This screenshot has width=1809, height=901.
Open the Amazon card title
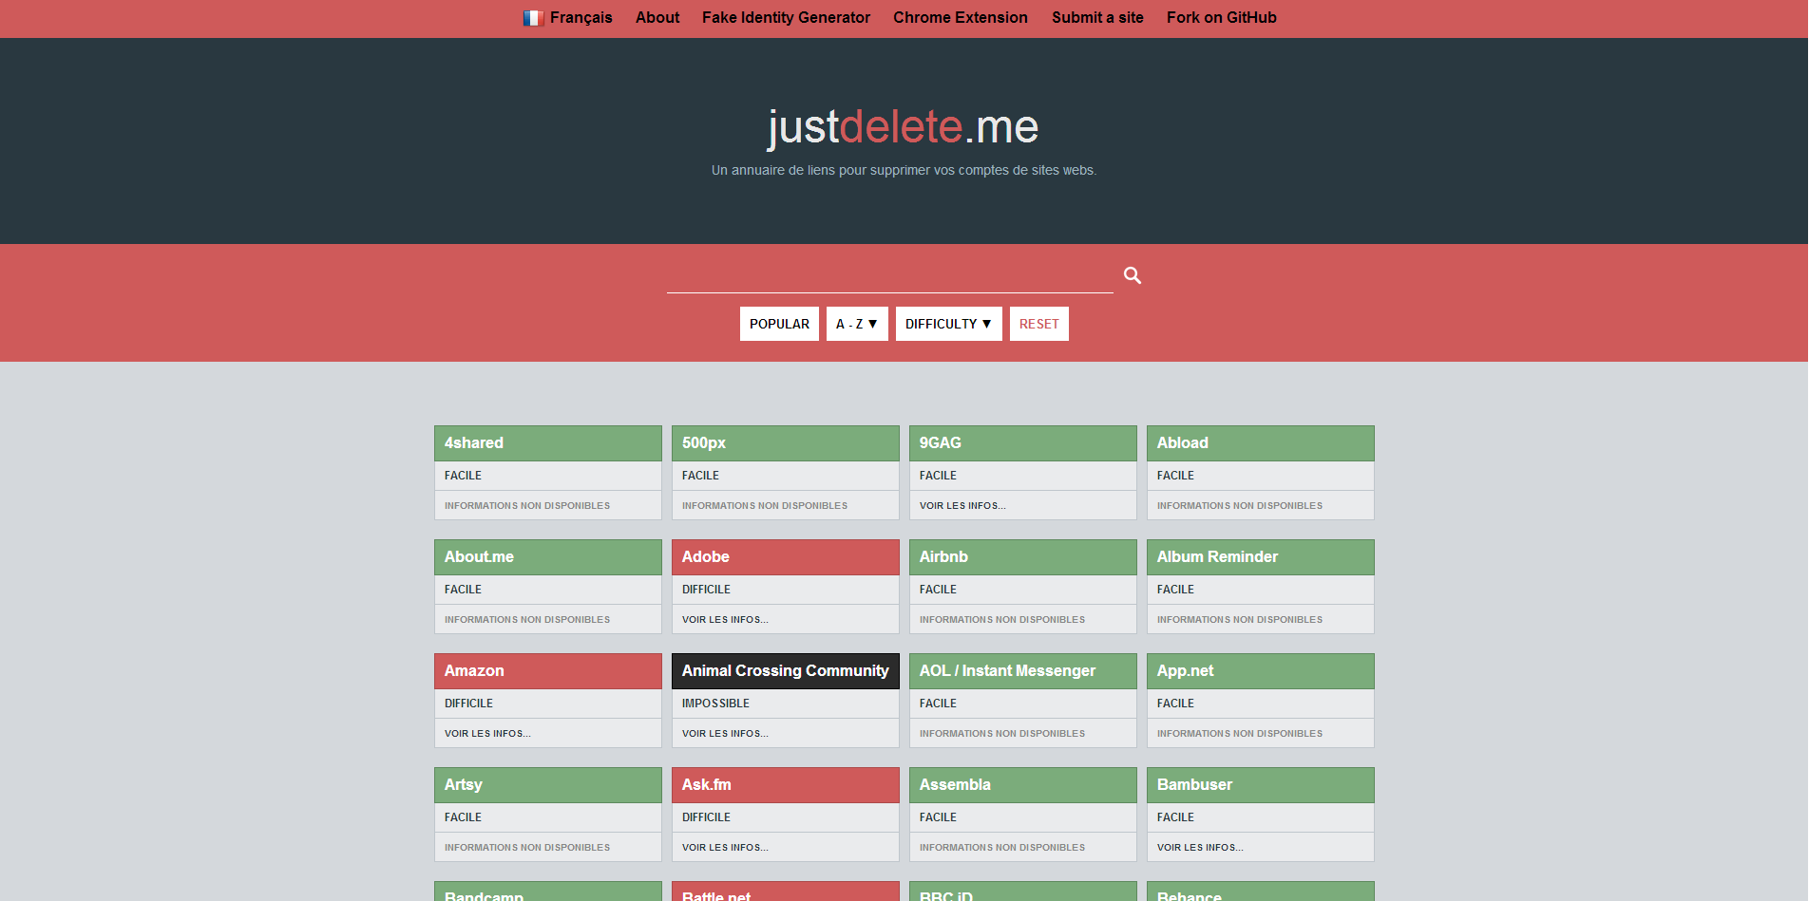click(x=548, y=671)
